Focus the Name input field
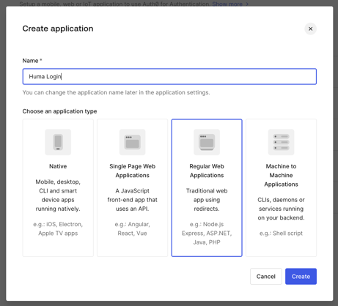 [x=169, y=77]
